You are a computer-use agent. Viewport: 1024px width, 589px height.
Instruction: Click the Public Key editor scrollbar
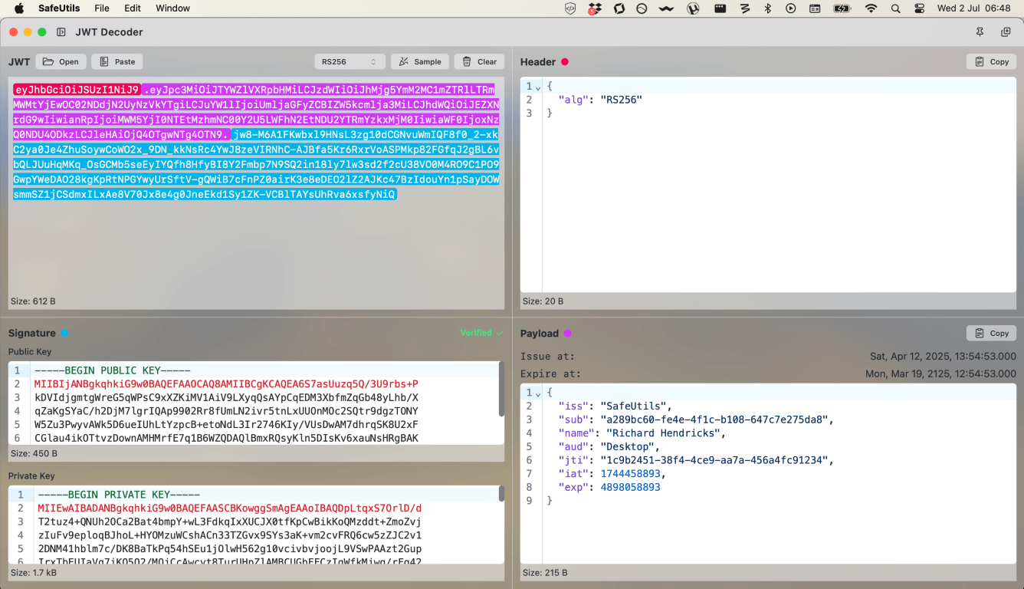(501, 388)
